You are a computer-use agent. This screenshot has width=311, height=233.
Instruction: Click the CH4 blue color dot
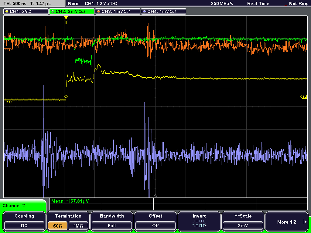(x=144, y=12)
